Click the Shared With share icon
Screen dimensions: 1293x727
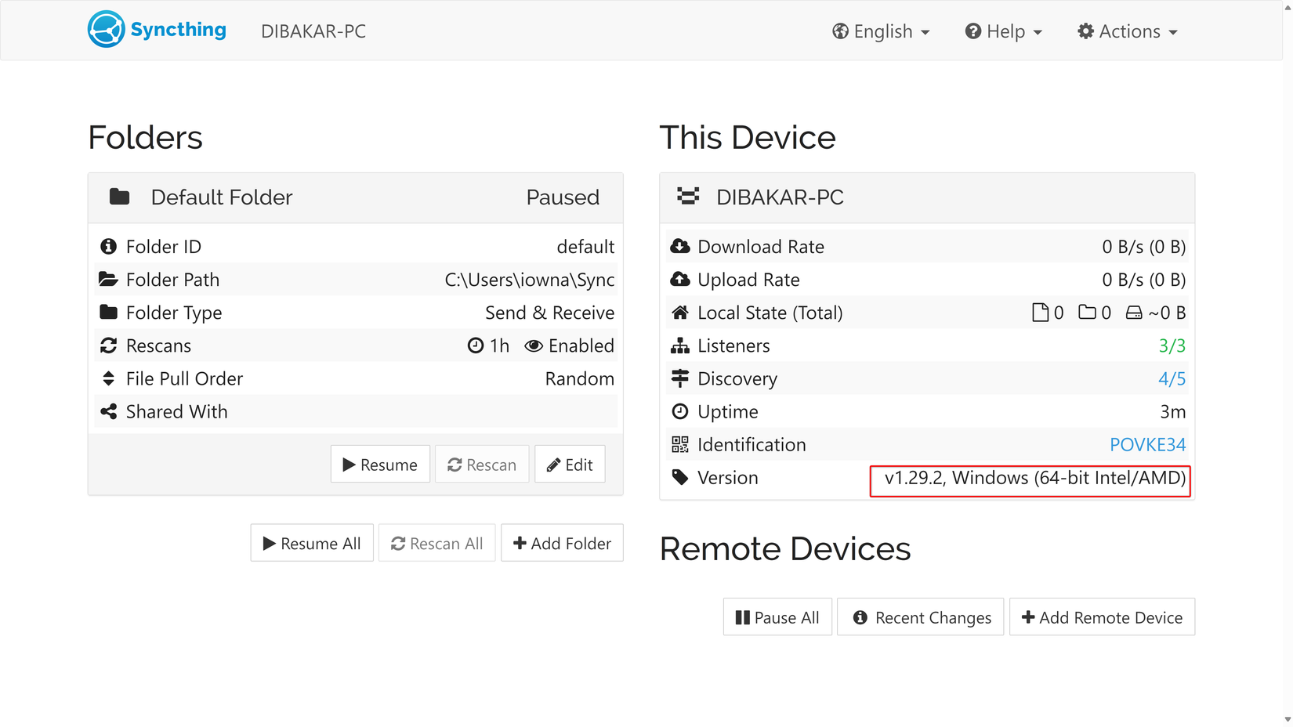pyautogui.click(x=108, y=411)
